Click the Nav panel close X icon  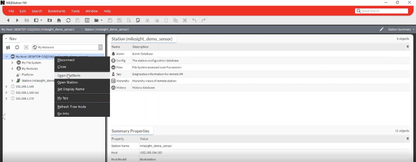(x=26, y=47)
